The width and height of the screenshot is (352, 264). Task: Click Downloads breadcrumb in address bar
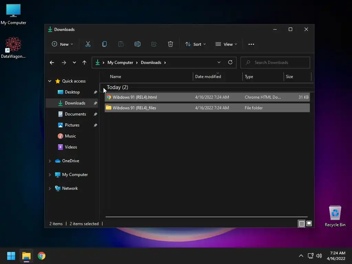click(151, 63)
